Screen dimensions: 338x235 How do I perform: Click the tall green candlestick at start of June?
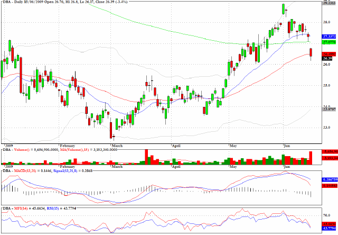coord(283,9)
